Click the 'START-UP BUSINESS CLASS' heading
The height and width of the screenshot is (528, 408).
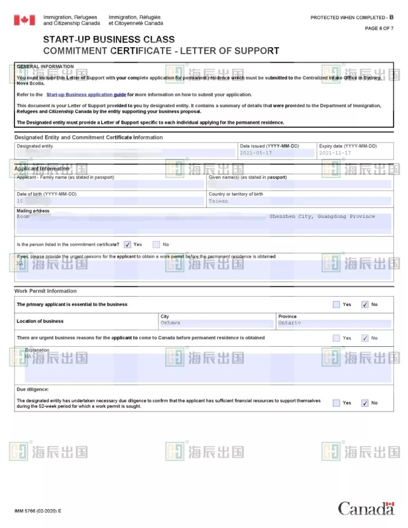point(109,40)
